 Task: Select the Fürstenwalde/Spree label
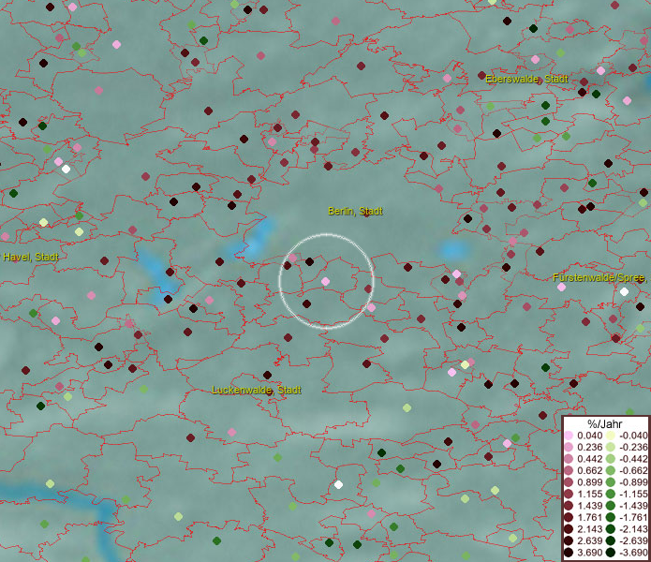click(599, 278)
